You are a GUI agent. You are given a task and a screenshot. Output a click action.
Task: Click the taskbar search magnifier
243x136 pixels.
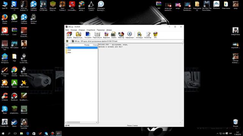[9, 133]
